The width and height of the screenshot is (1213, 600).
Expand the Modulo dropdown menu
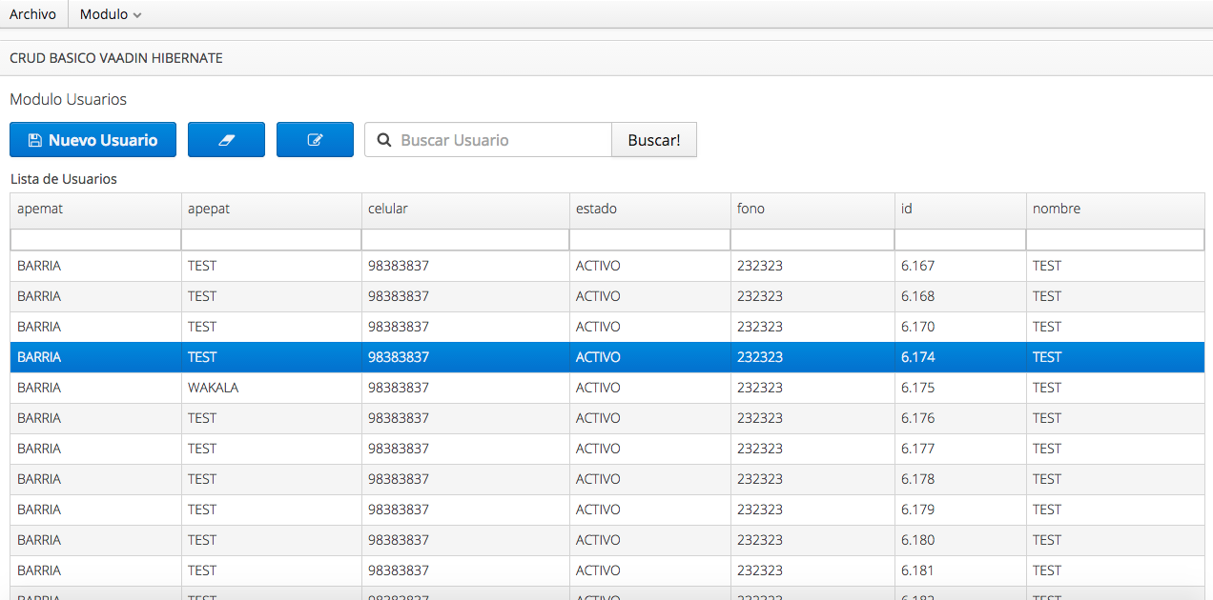coord(111,14)
